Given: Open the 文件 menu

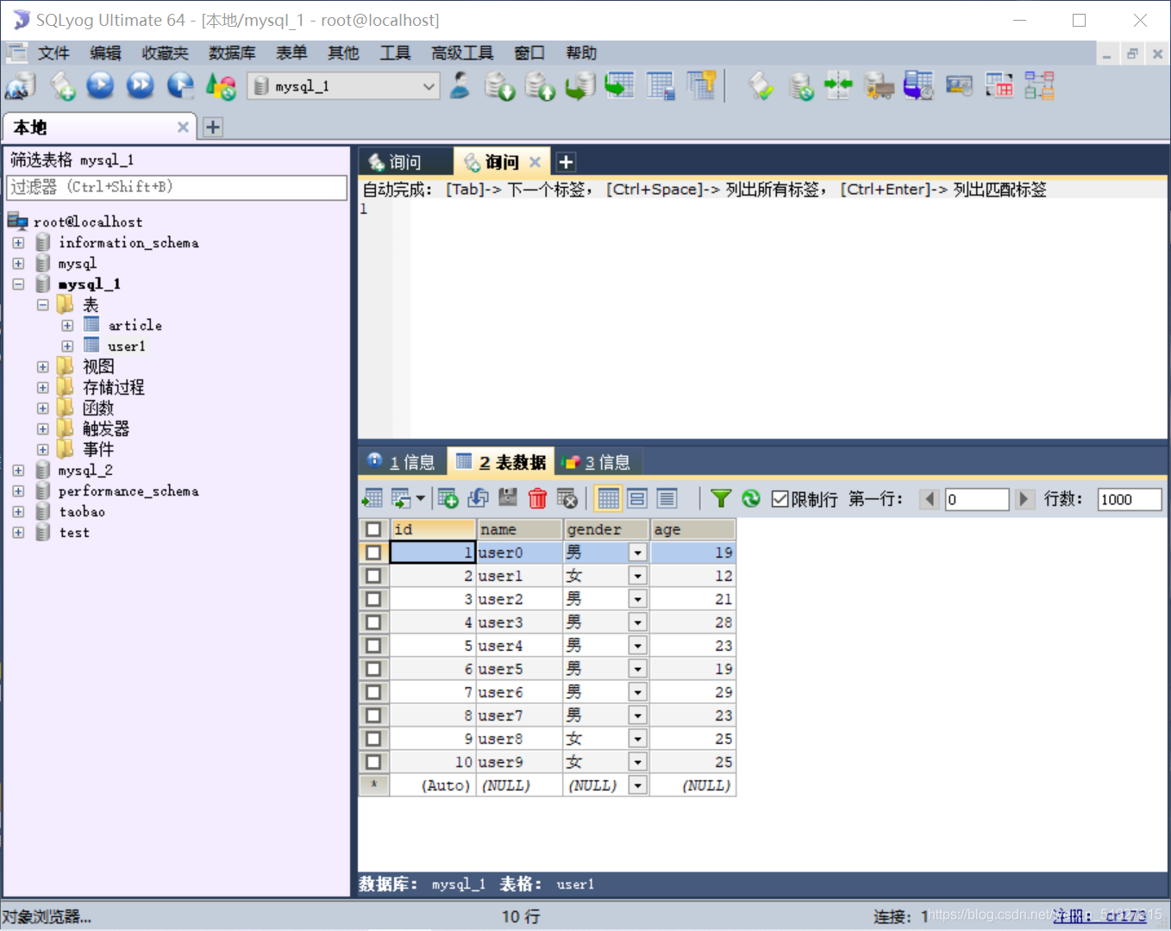Looking at the screenshot, I should click(53, 53).
